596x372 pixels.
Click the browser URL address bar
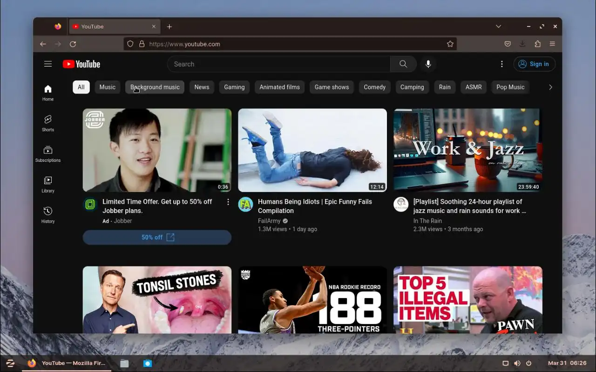(290, 44)
